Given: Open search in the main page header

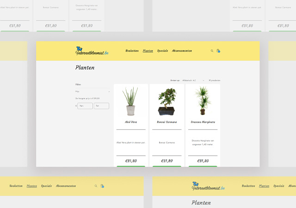Looking at the screenshot, I should (212, 51).
